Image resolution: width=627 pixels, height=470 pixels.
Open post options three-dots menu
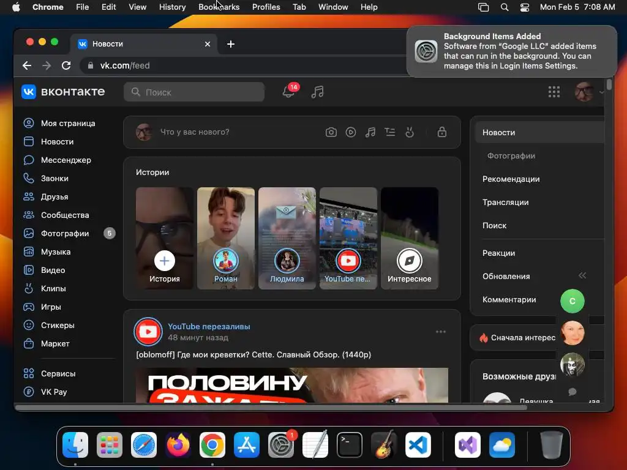[441, 332]
